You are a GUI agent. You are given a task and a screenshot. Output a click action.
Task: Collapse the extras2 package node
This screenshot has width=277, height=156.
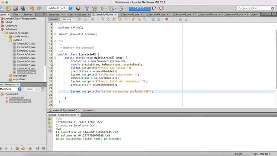[6, 40]
